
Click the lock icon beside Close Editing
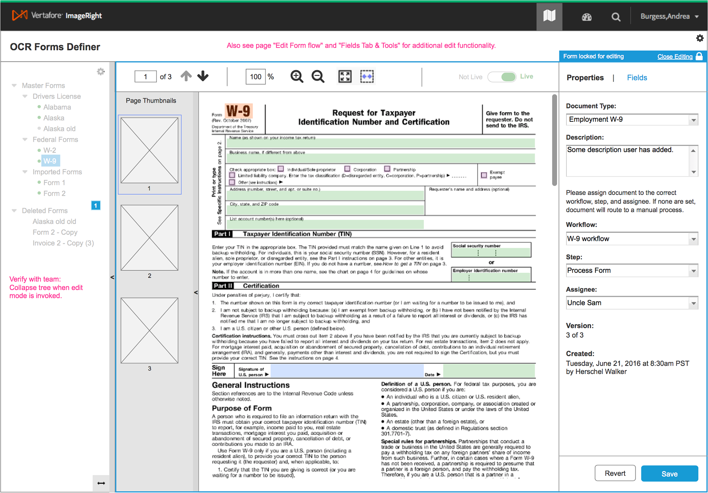pyautogui.click(x=699, y=56)
